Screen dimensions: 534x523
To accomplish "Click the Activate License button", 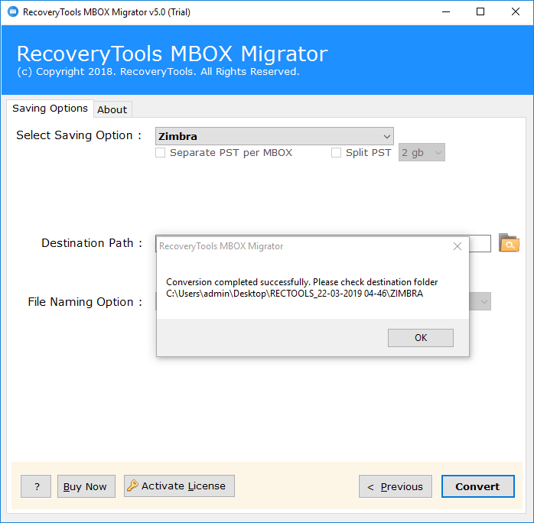I will tap(179, 486).
